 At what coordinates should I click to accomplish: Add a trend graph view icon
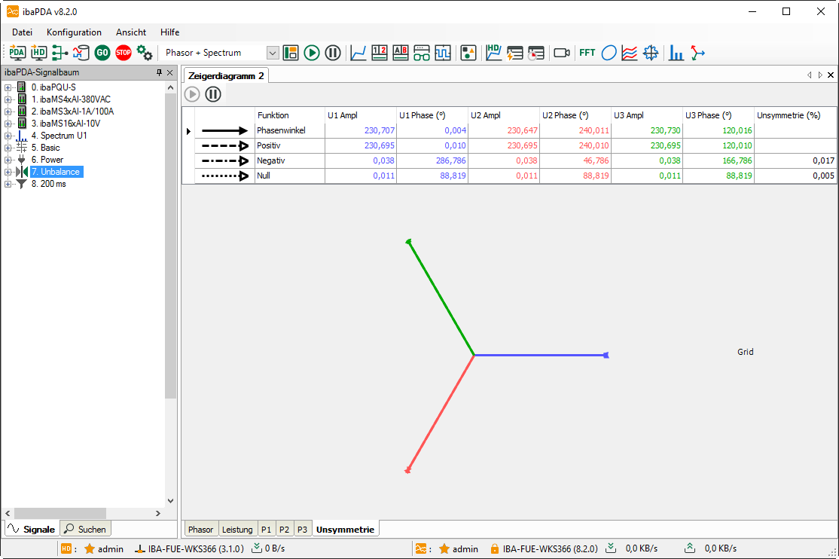(358, 53)
